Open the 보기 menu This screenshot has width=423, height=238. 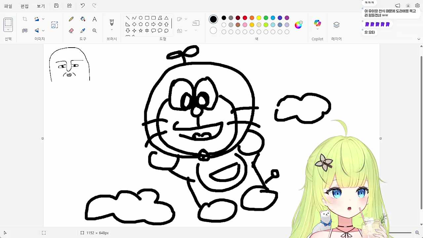click(x=41, y=6)
